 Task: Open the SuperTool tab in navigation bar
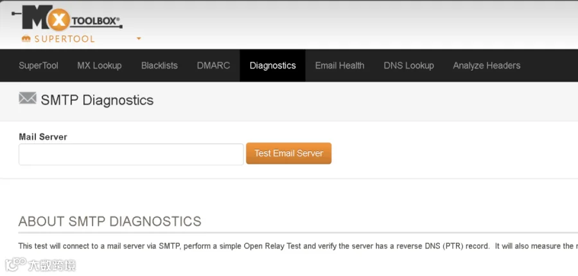(x=39, y=65)
